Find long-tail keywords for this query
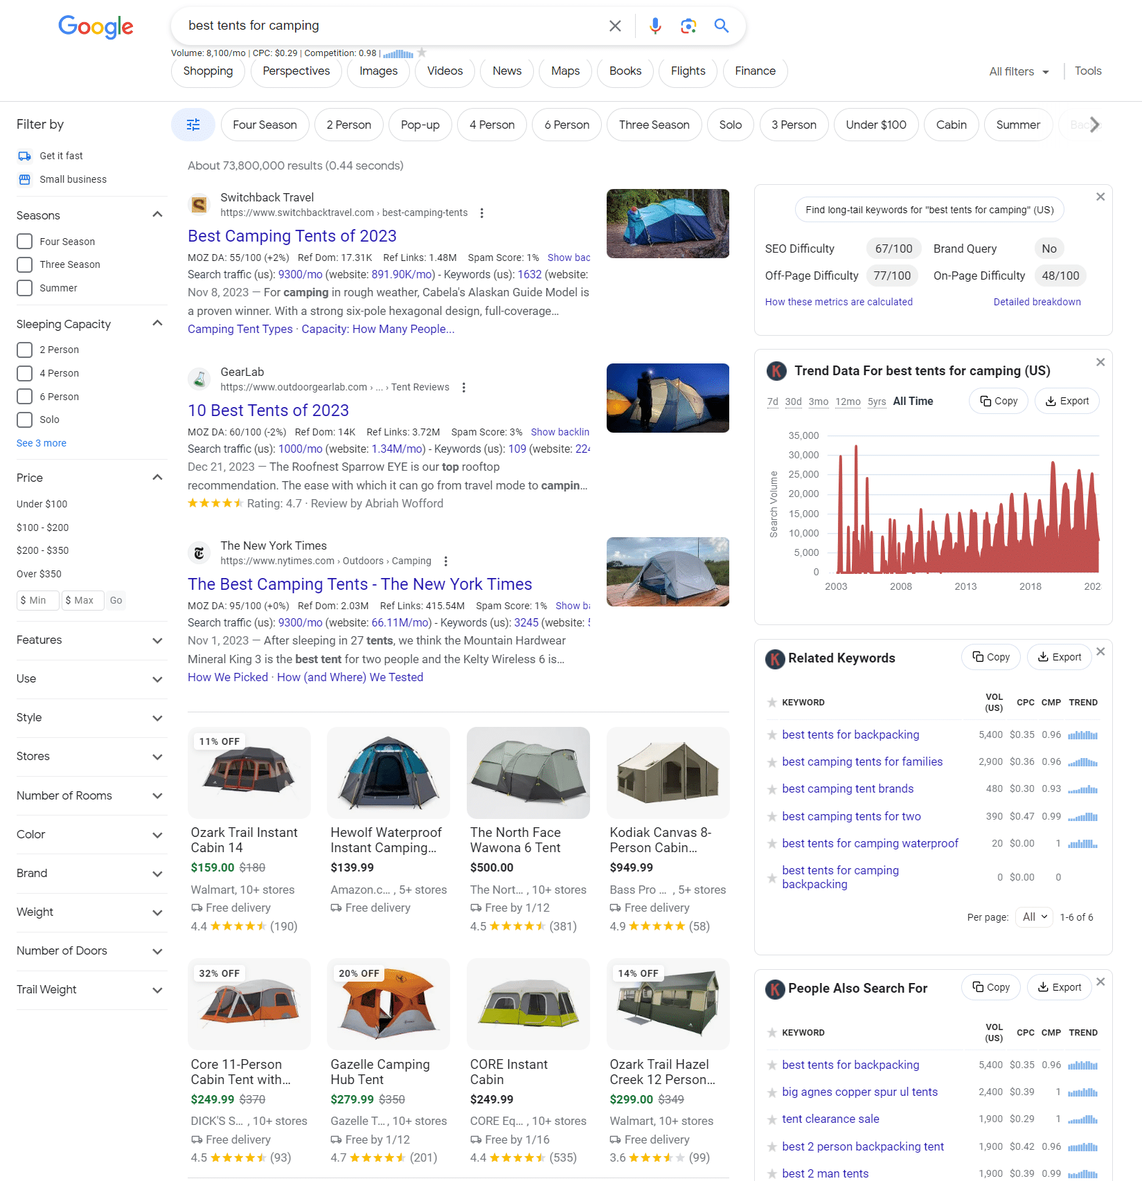 (x=929, y=210)
